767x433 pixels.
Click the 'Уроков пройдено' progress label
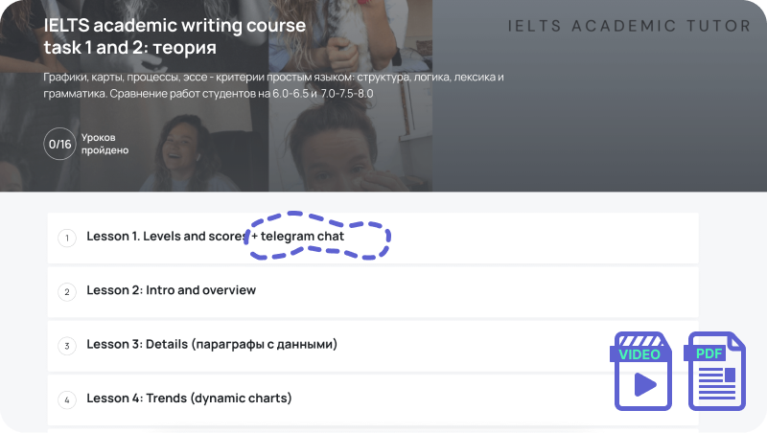click(x=105, y=144)
